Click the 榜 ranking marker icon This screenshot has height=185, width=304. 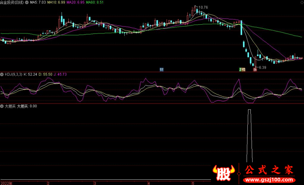coord(244,69)
